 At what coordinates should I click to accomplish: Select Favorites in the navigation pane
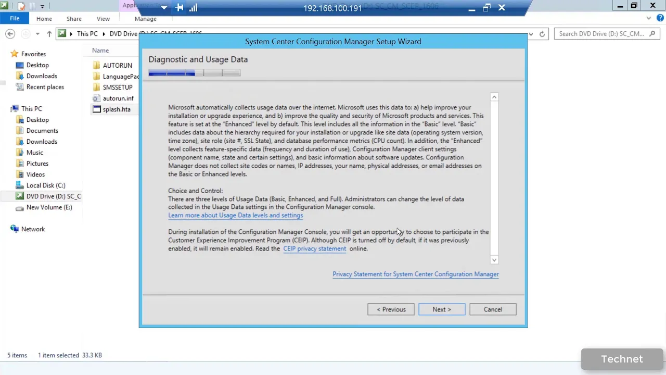33,54
